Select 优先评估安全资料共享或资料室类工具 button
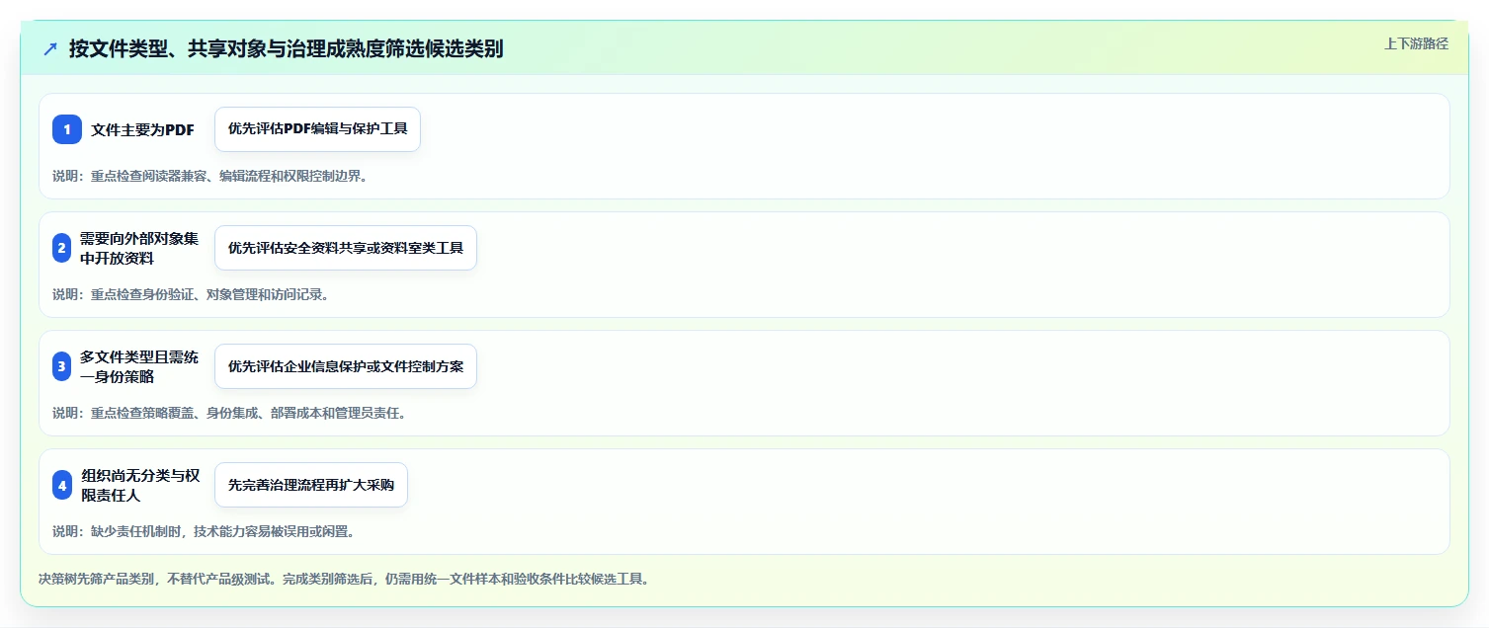 (x=345, y=248)
